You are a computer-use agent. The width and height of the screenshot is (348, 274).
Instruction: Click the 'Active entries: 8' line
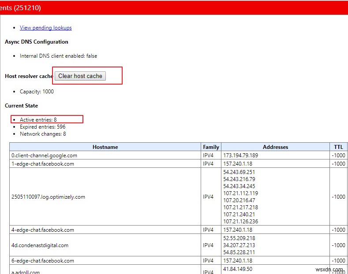pos(38,120)
